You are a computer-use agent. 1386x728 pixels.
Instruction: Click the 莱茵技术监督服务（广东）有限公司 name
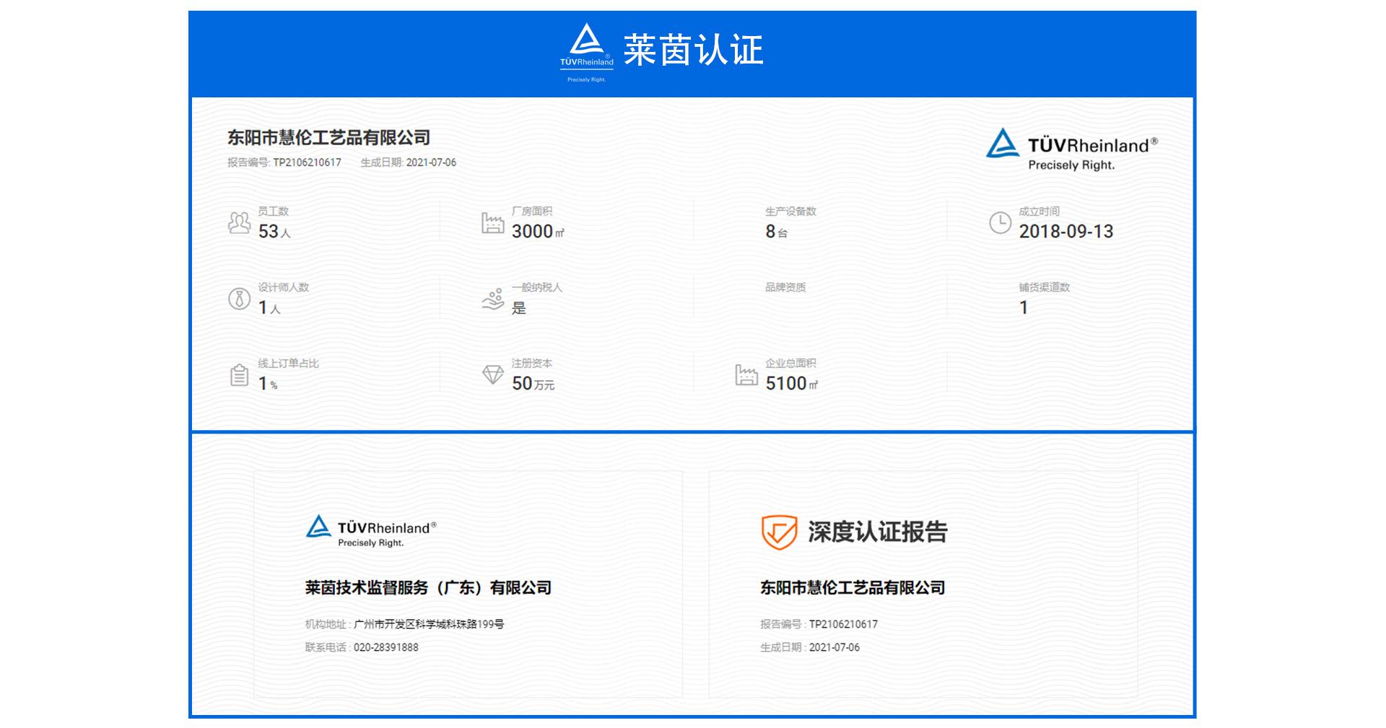tap(428, 588)
